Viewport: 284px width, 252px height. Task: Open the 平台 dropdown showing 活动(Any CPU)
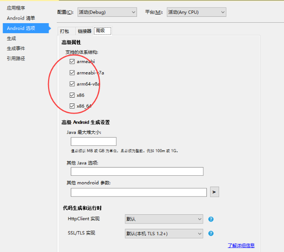coord(196,12)
